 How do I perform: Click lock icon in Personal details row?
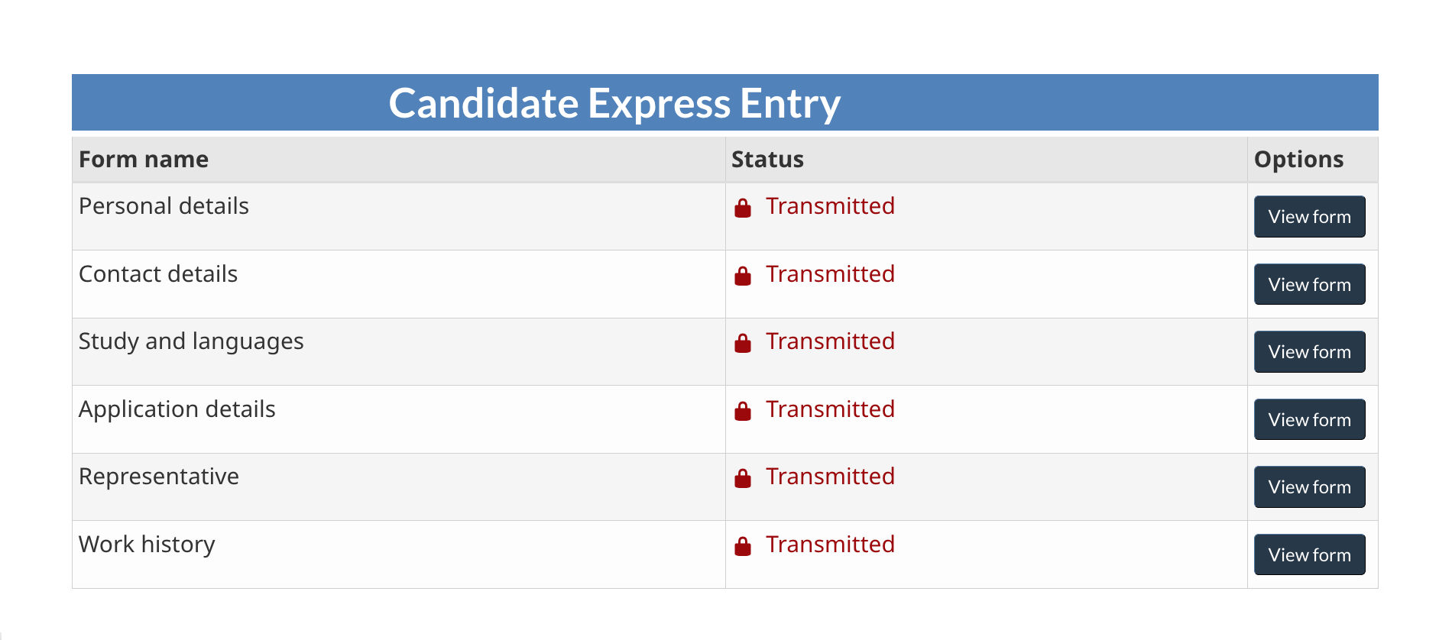pos(743,208)
